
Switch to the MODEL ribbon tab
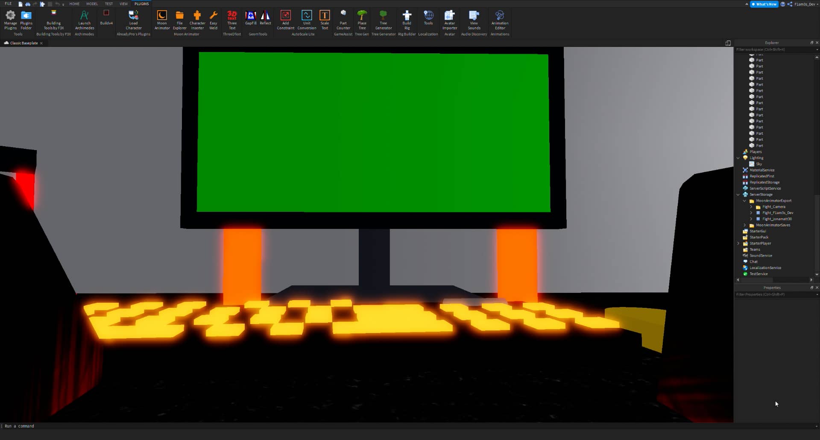tap(92, 3)
